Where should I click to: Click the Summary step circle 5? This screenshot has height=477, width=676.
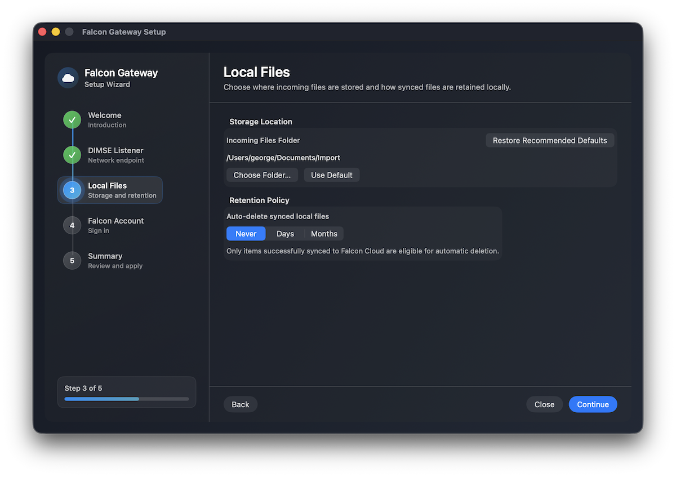[72, 260]
